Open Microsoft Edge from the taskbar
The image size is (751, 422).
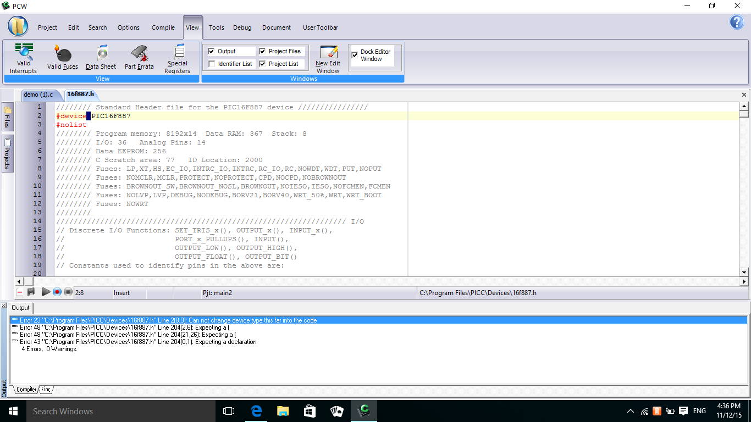[x=256, y=411]
